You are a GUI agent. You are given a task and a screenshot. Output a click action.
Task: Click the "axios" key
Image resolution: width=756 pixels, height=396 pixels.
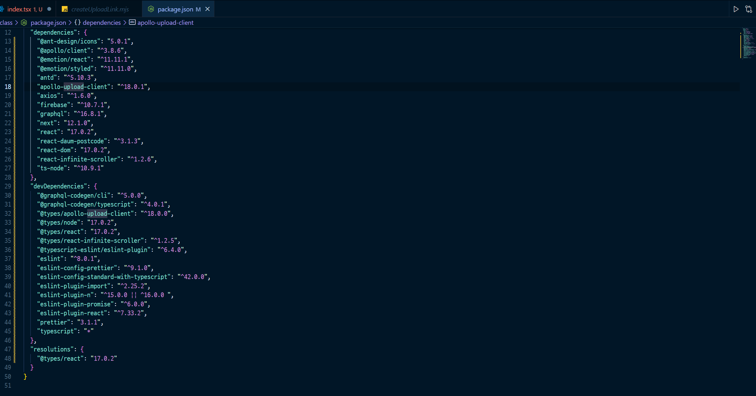49,96
